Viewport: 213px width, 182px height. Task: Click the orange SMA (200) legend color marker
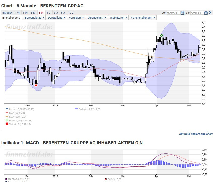point(7,116)
